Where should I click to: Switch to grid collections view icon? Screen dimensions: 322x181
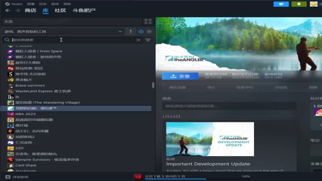[x=148, y=21]
